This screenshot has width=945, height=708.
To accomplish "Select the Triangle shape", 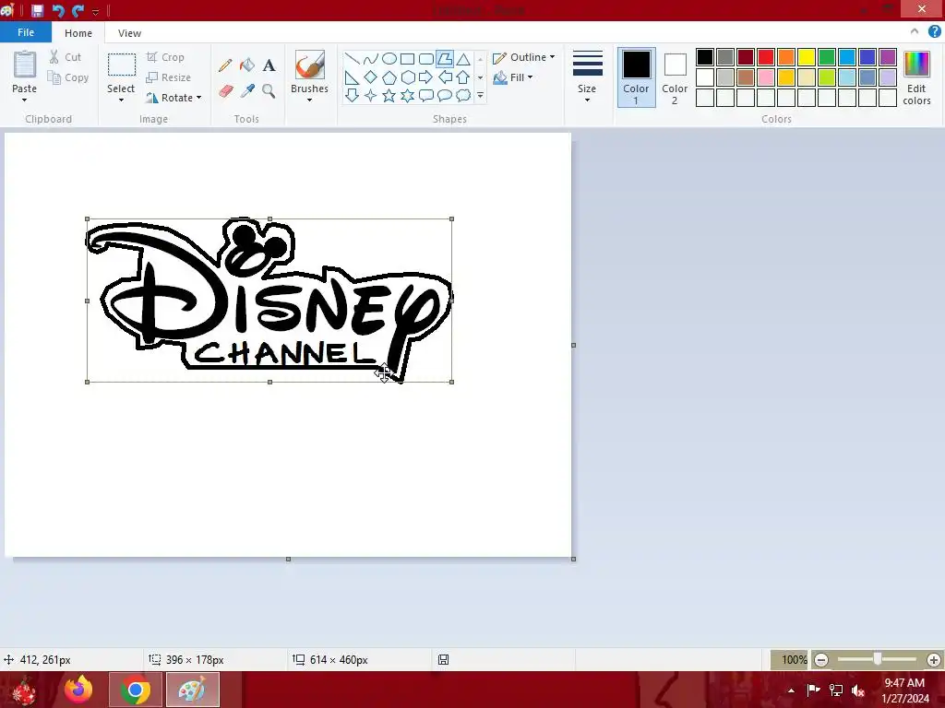I will (x=463, y=58).
